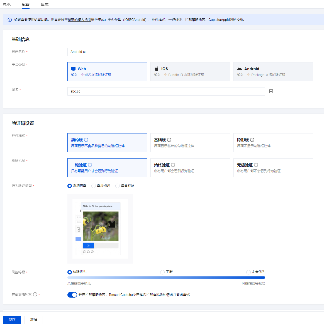This screenshot has height=326, width=324.
Task: Click the 保存 button
Action: pyautogui.click(x=12, y=320)
